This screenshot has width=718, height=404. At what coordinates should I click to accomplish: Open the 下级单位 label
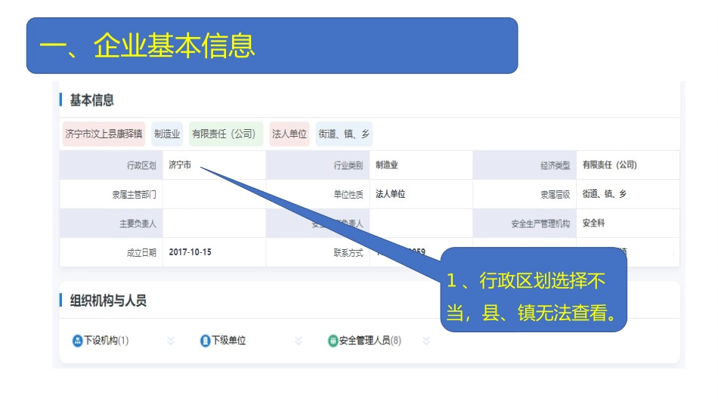point(228,341)
